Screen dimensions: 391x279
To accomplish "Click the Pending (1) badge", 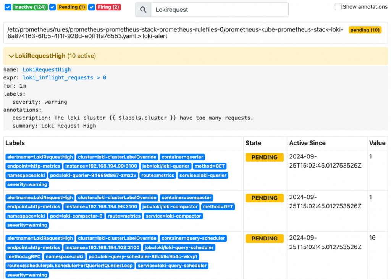I will tap(72, 7).
